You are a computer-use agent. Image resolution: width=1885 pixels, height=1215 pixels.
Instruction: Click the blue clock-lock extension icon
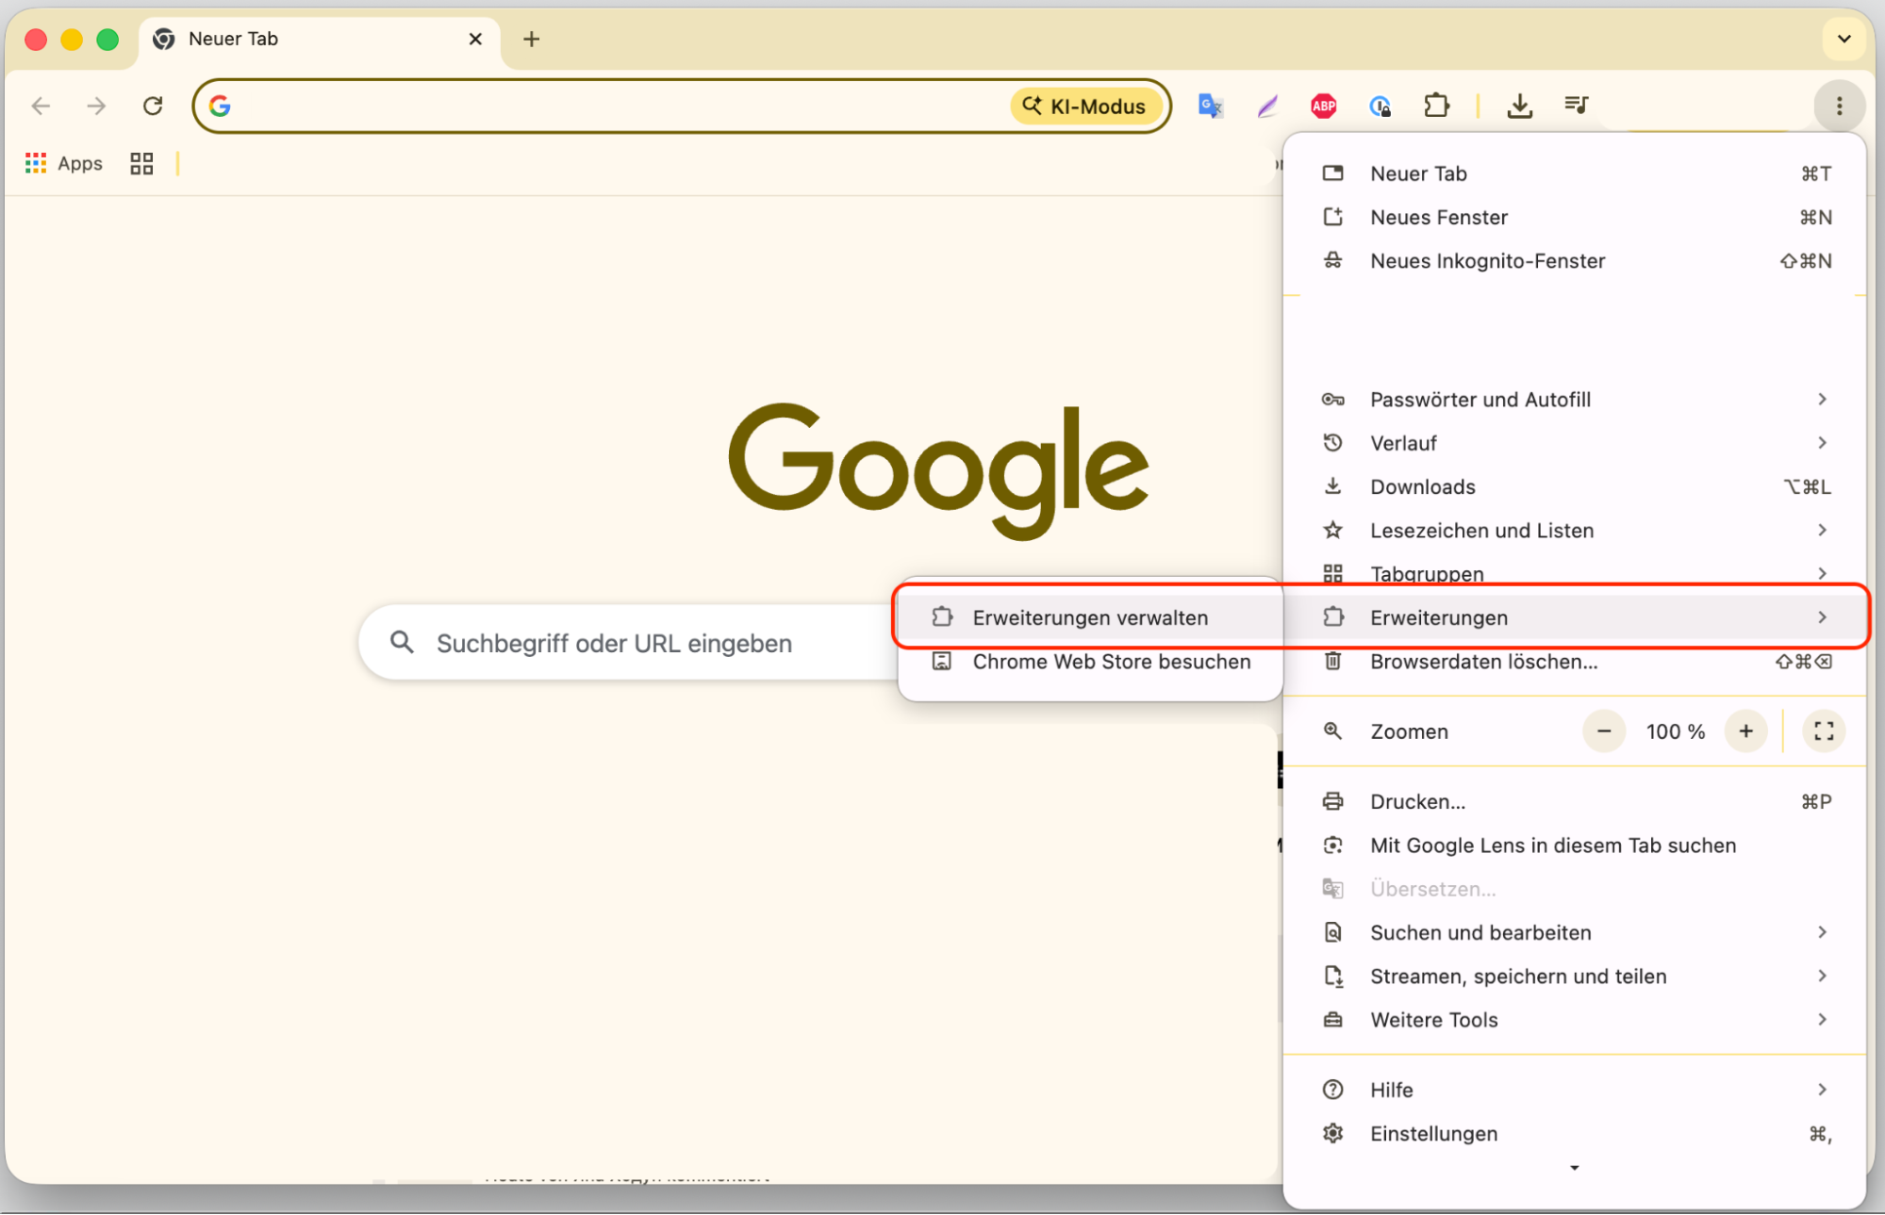click(x=1380, y=106)
